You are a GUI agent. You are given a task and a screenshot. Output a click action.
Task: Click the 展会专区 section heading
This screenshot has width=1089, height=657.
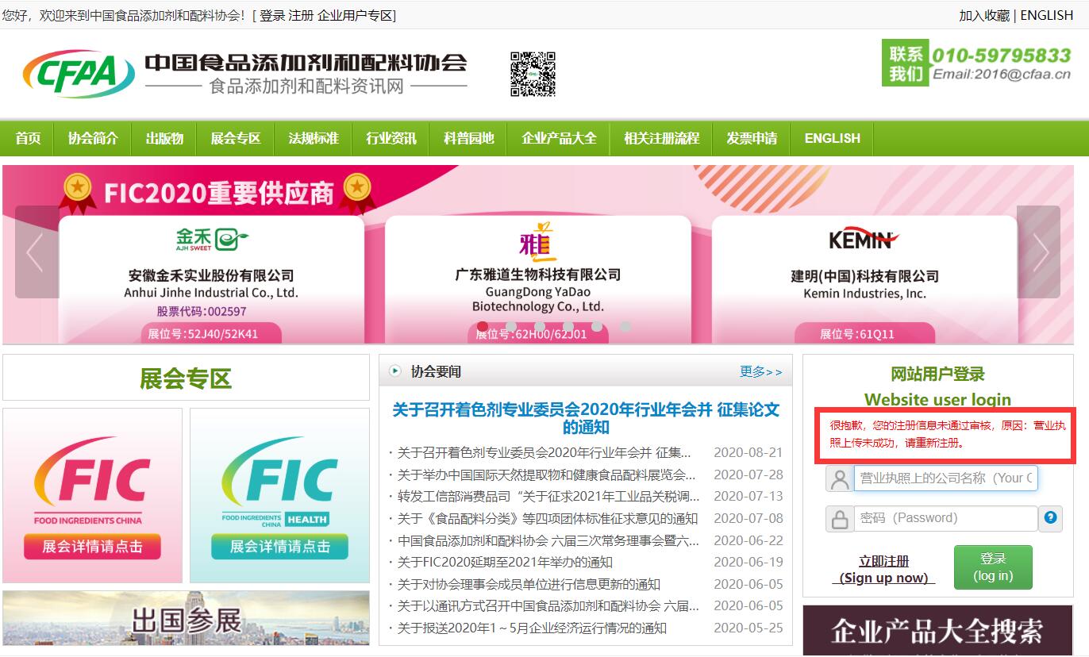click(186, 378)
